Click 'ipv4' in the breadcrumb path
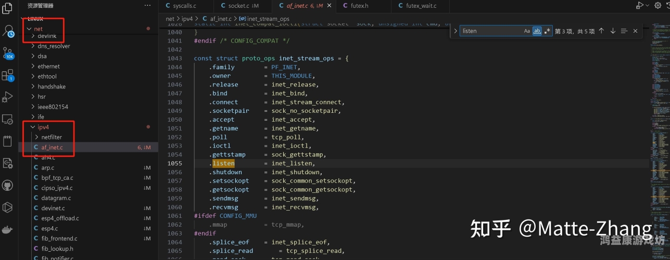The height and width of the screenshot is (260, 670). (186, 19)
